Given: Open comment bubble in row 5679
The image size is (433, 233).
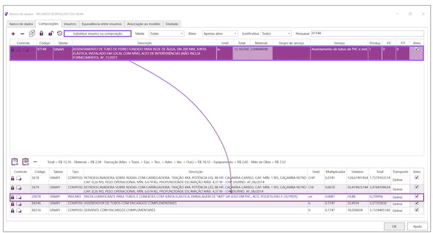Looking at the screenshot, I should pos(19,188).
